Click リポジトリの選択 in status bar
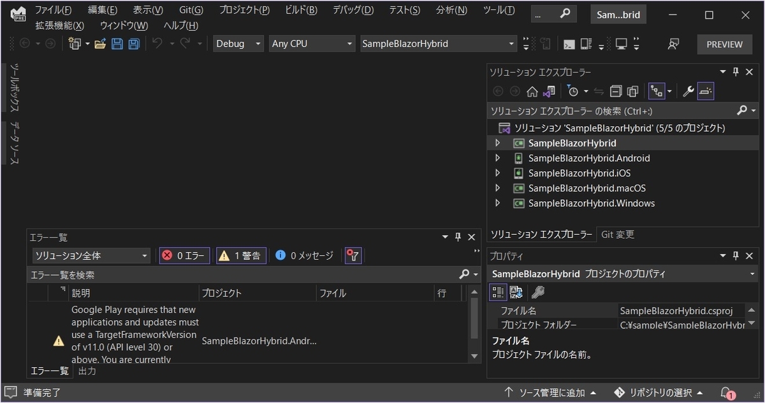Screen dimensions: 765x403 pyautogui.click(x=659, y=392)
